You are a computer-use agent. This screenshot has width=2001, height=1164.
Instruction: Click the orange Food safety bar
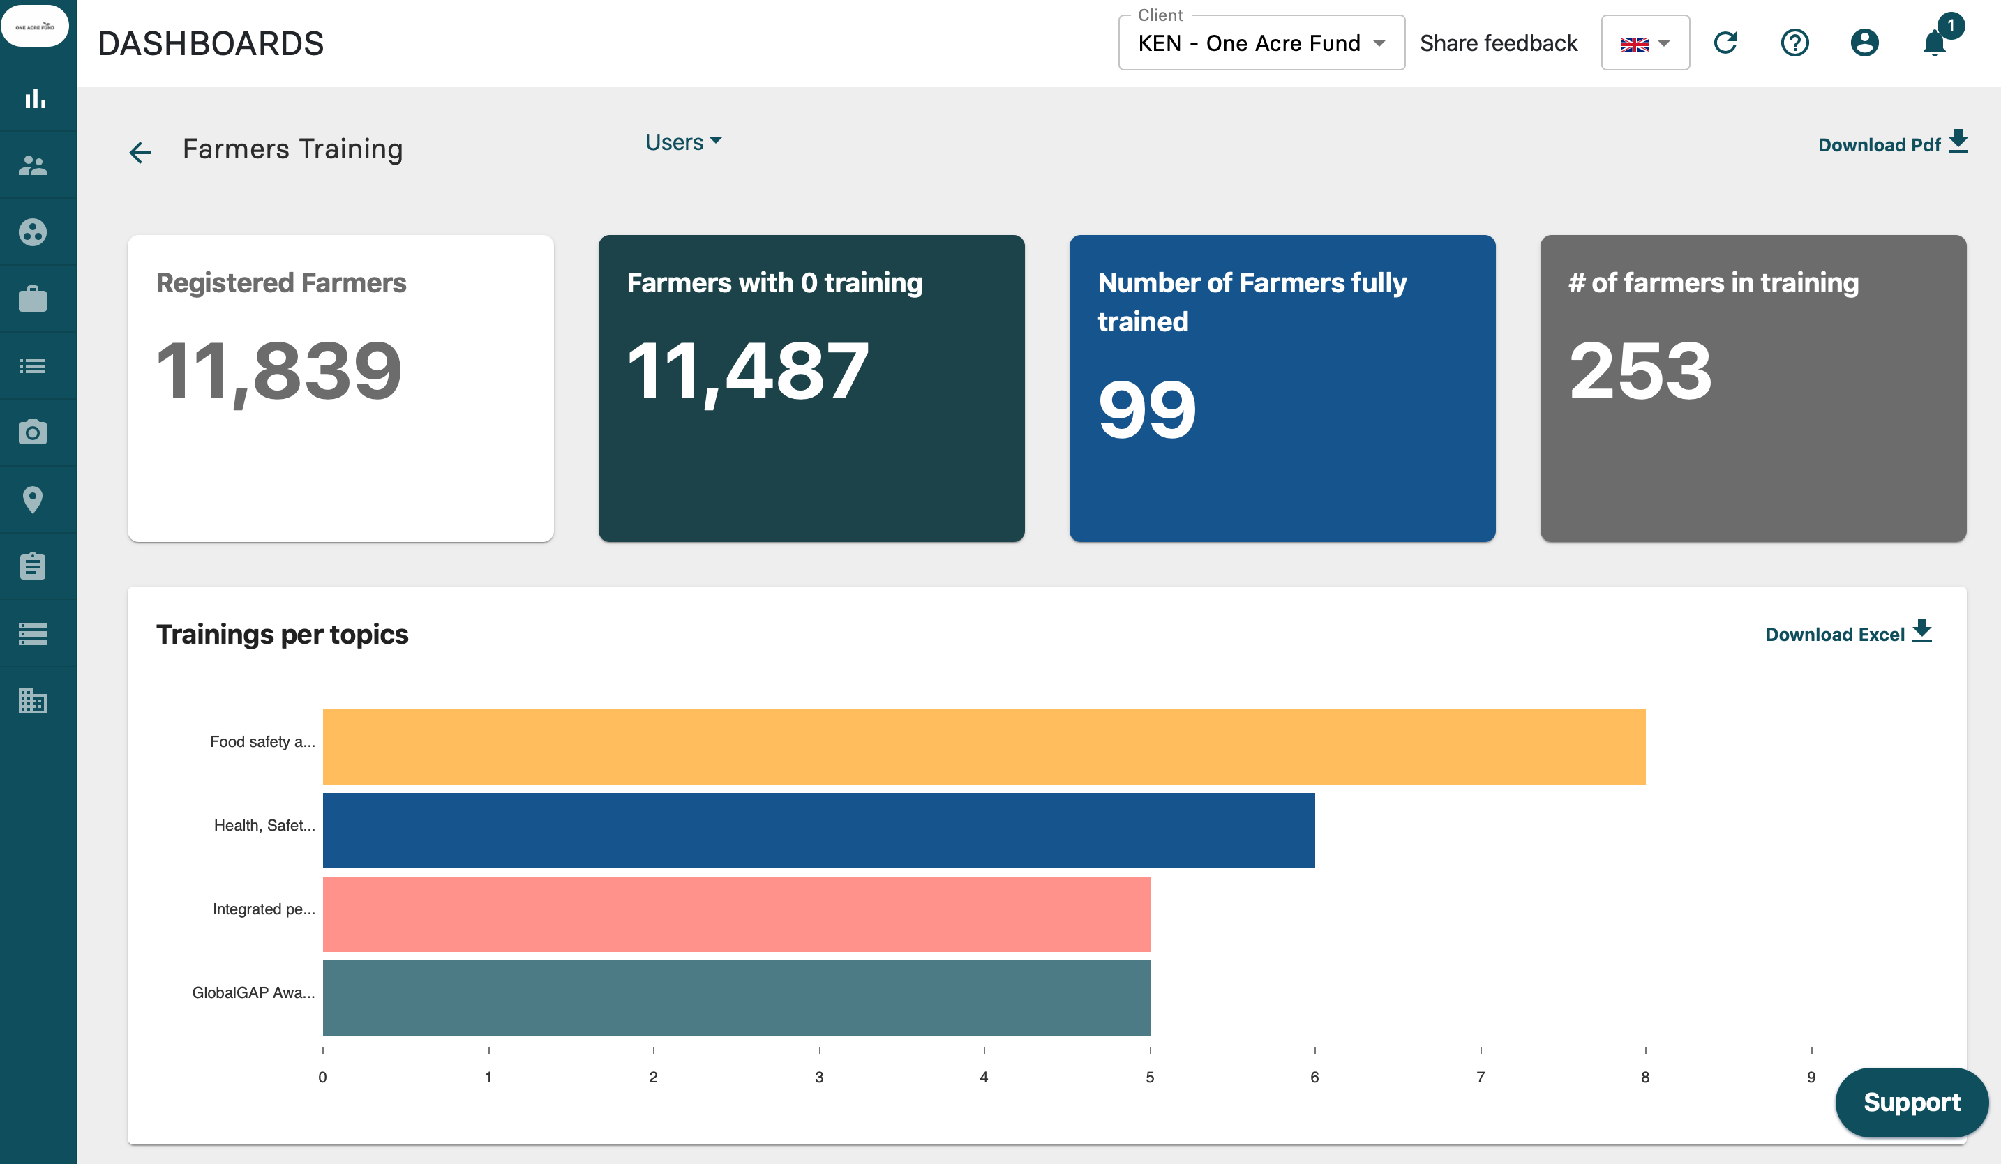point(983,746)
